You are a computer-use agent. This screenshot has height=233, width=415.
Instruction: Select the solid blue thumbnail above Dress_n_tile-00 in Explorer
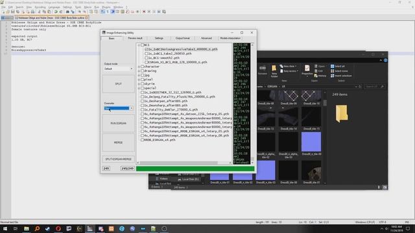(x=311, y=142)
